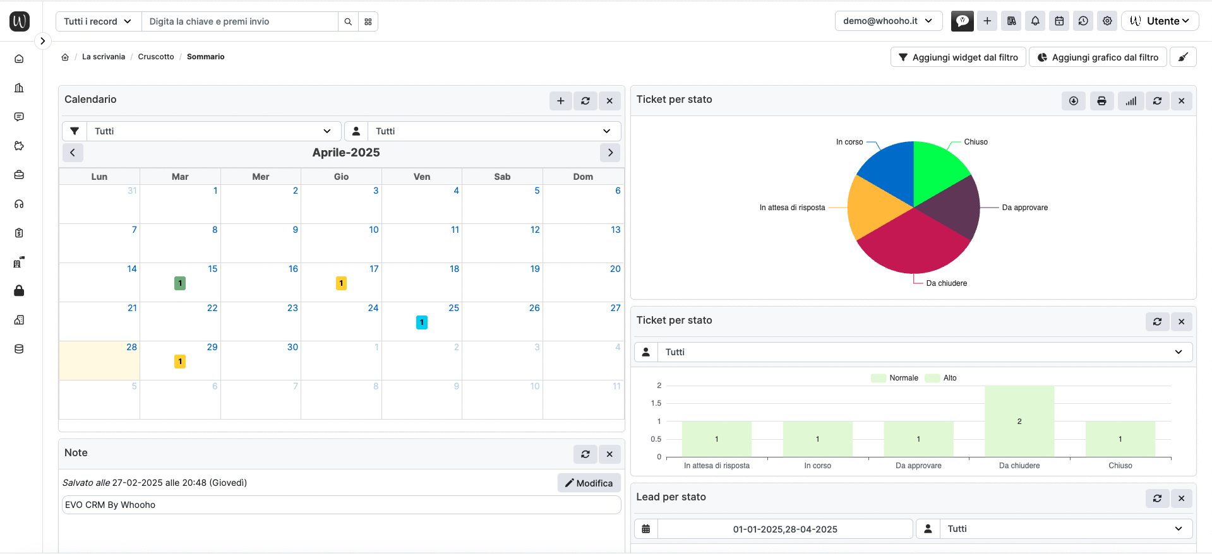Close the Calendario widget
The image size is (1212, 554).
tap(609, 100)
